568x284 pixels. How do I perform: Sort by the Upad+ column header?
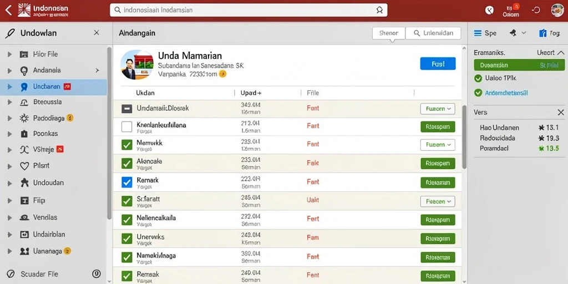[x=251, y=93]
